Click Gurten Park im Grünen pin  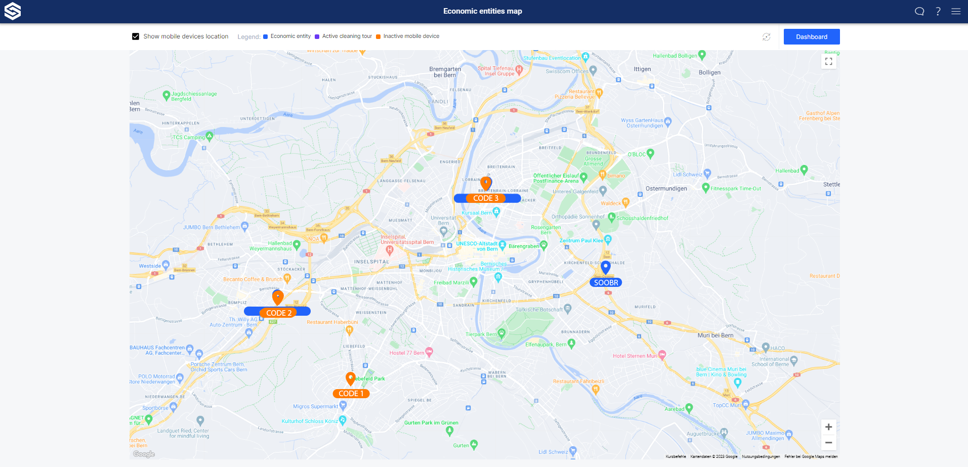tap(449, 431)
